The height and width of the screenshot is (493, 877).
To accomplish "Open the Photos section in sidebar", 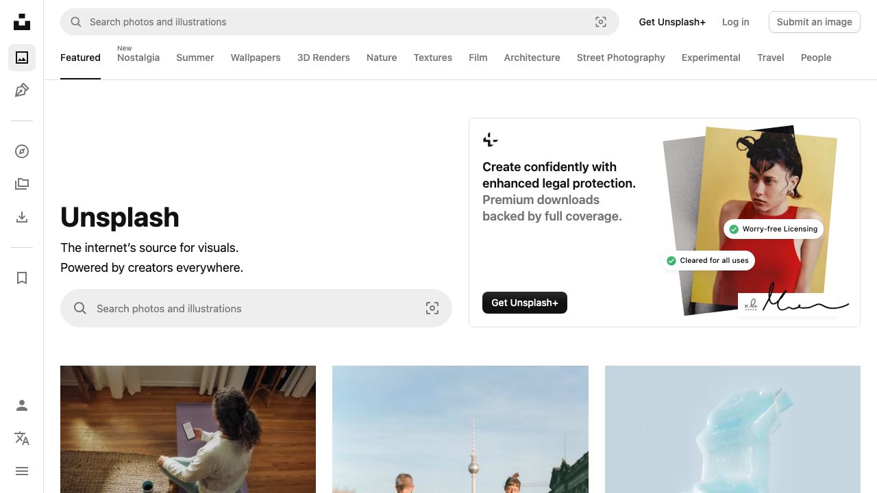I will (22, 58).
